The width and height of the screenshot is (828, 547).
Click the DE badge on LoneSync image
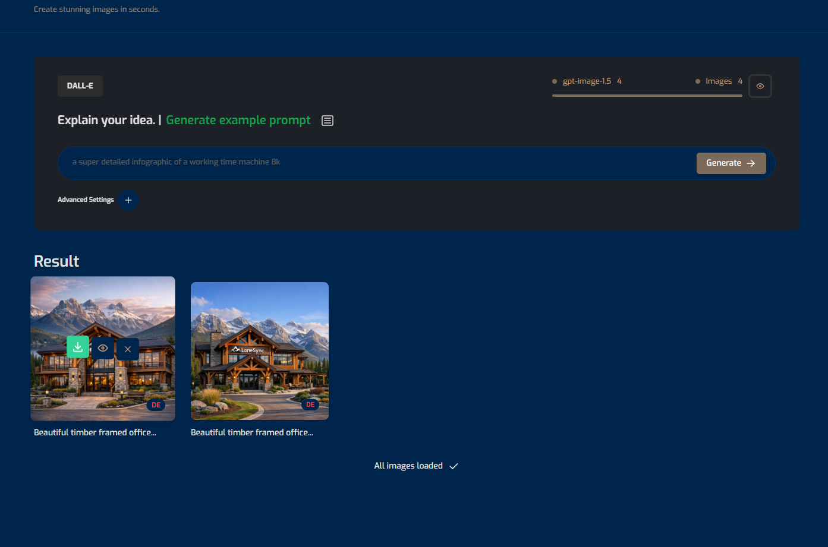(x=310, y=404)
